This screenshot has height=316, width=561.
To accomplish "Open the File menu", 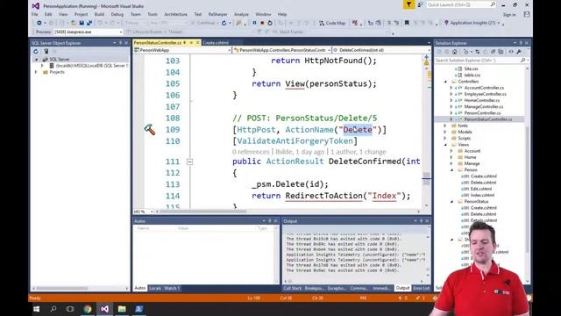I will coord(35,14).
